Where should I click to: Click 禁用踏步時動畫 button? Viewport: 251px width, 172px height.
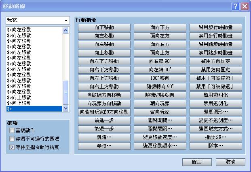point(215,53)
